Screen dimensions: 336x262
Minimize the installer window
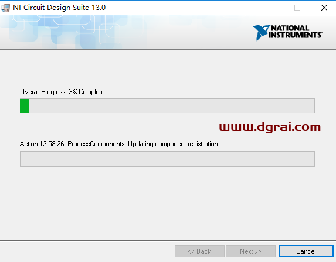[271, 8]
